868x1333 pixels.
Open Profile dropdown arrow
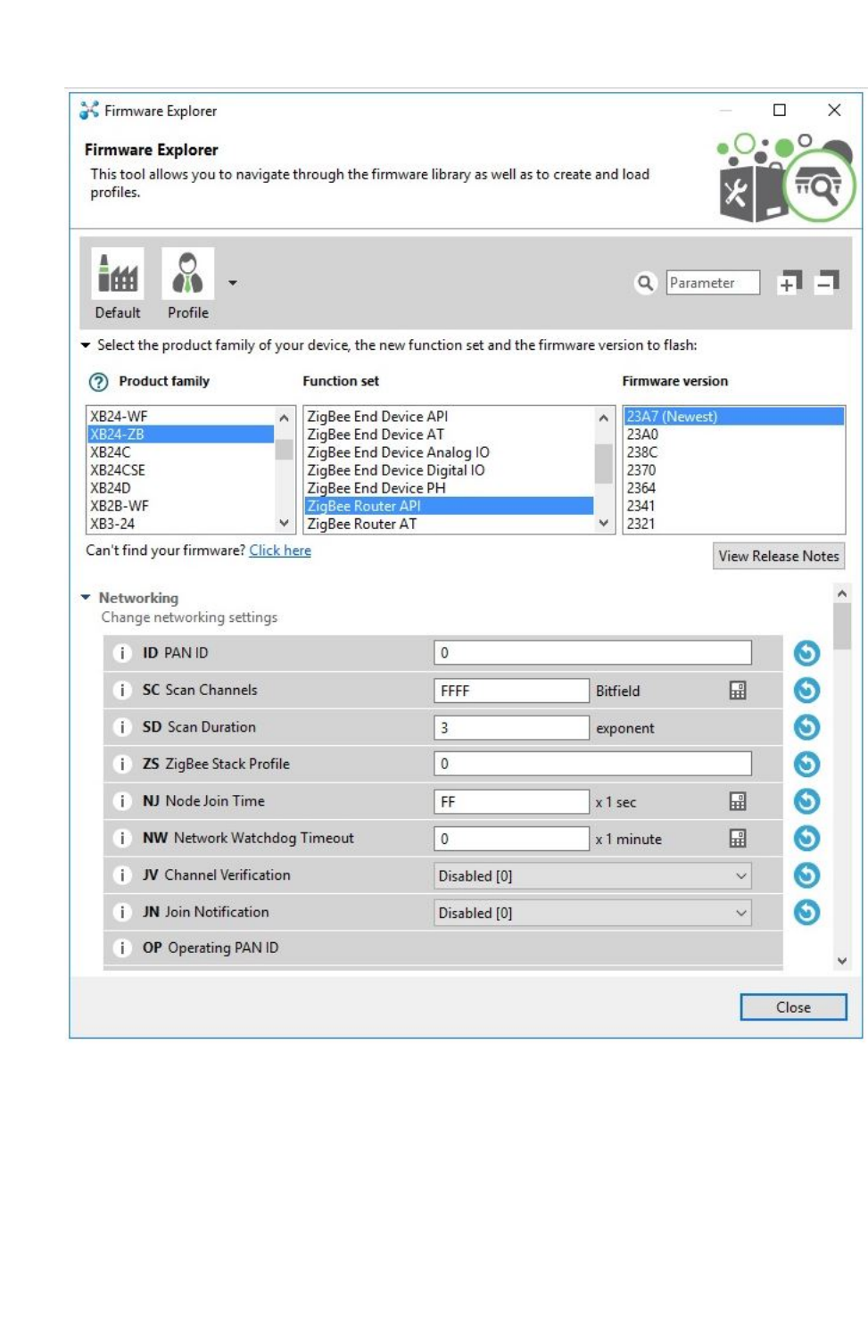pos(233,283)
